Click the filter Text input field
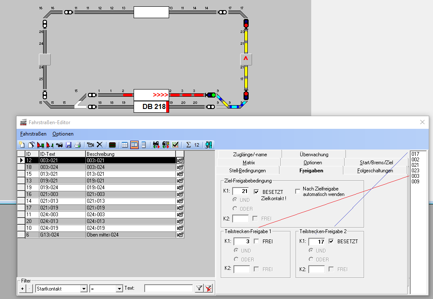Screen dimensions: 433x299 click(x=168, y=288)
